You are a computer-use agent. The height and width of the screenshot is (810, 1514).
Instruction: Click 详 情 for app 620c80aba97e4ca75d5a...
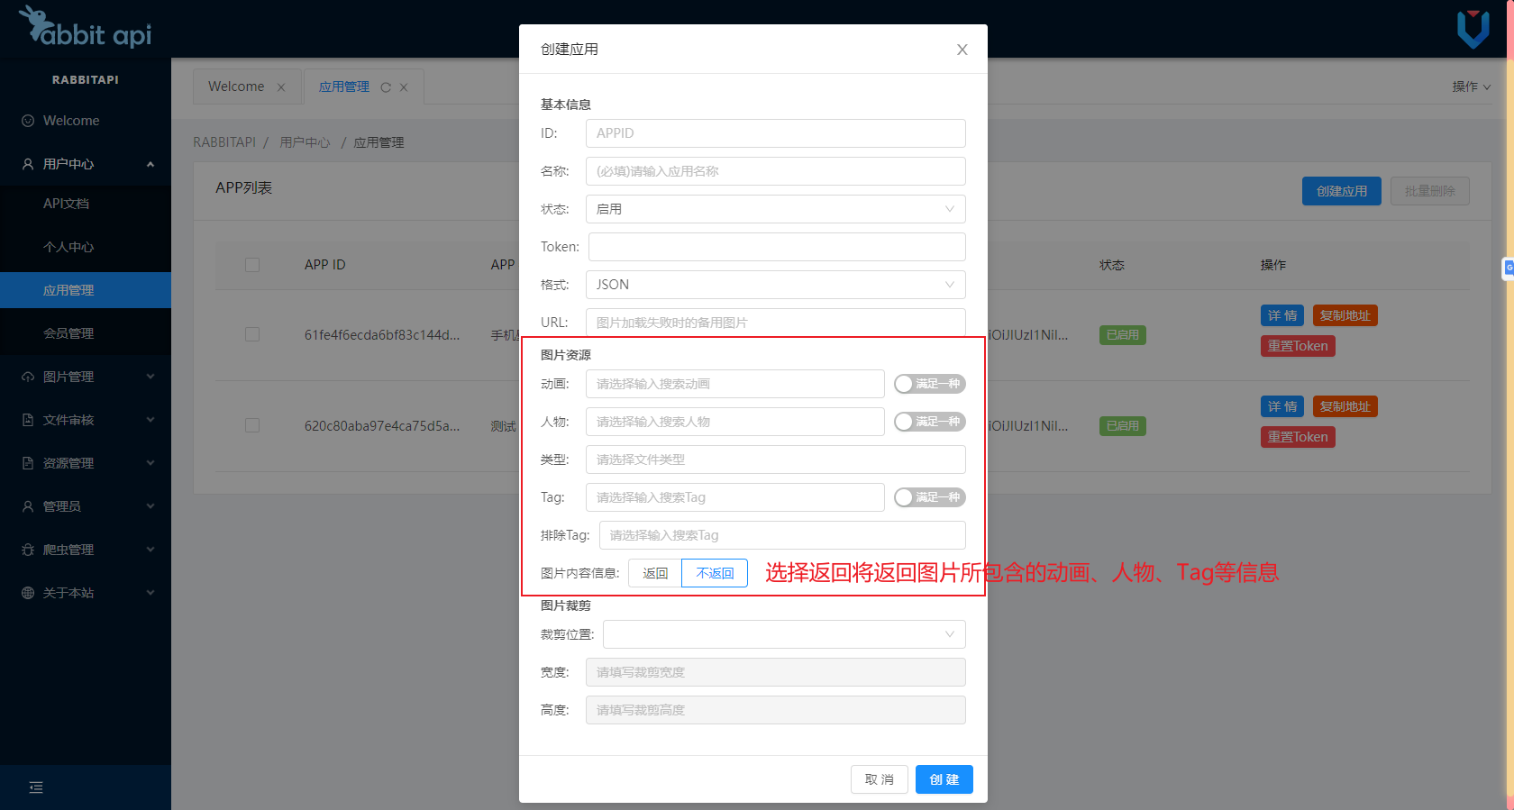tap(1282, 406)
